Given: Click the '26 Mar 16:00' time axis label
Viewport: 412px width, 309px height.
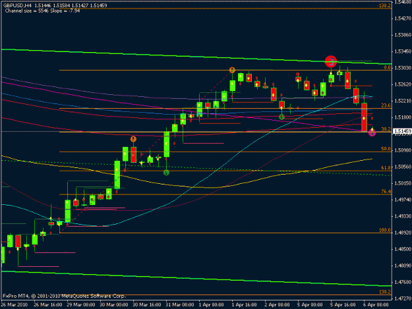Looking at the screenshot, I should pos(48,305).
